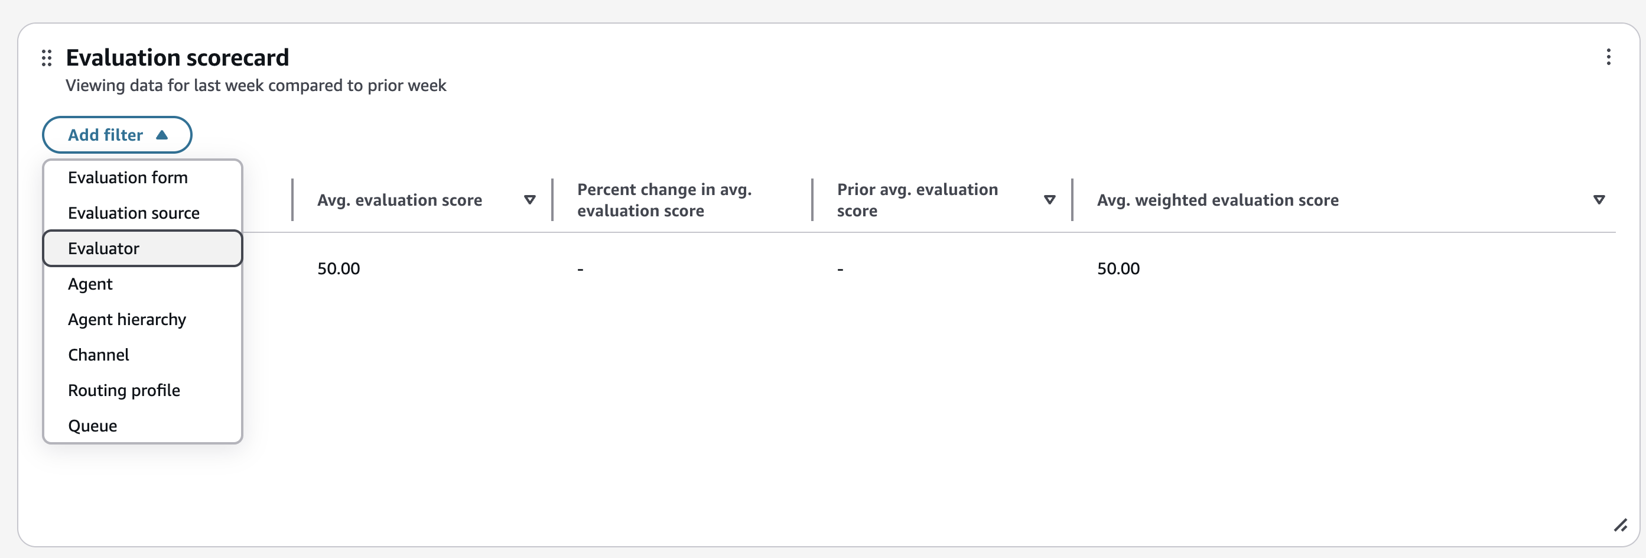This screenshot has width=1646, height=558.
Task: Choose Agent from the filter choices
Action: click(90, 283)
